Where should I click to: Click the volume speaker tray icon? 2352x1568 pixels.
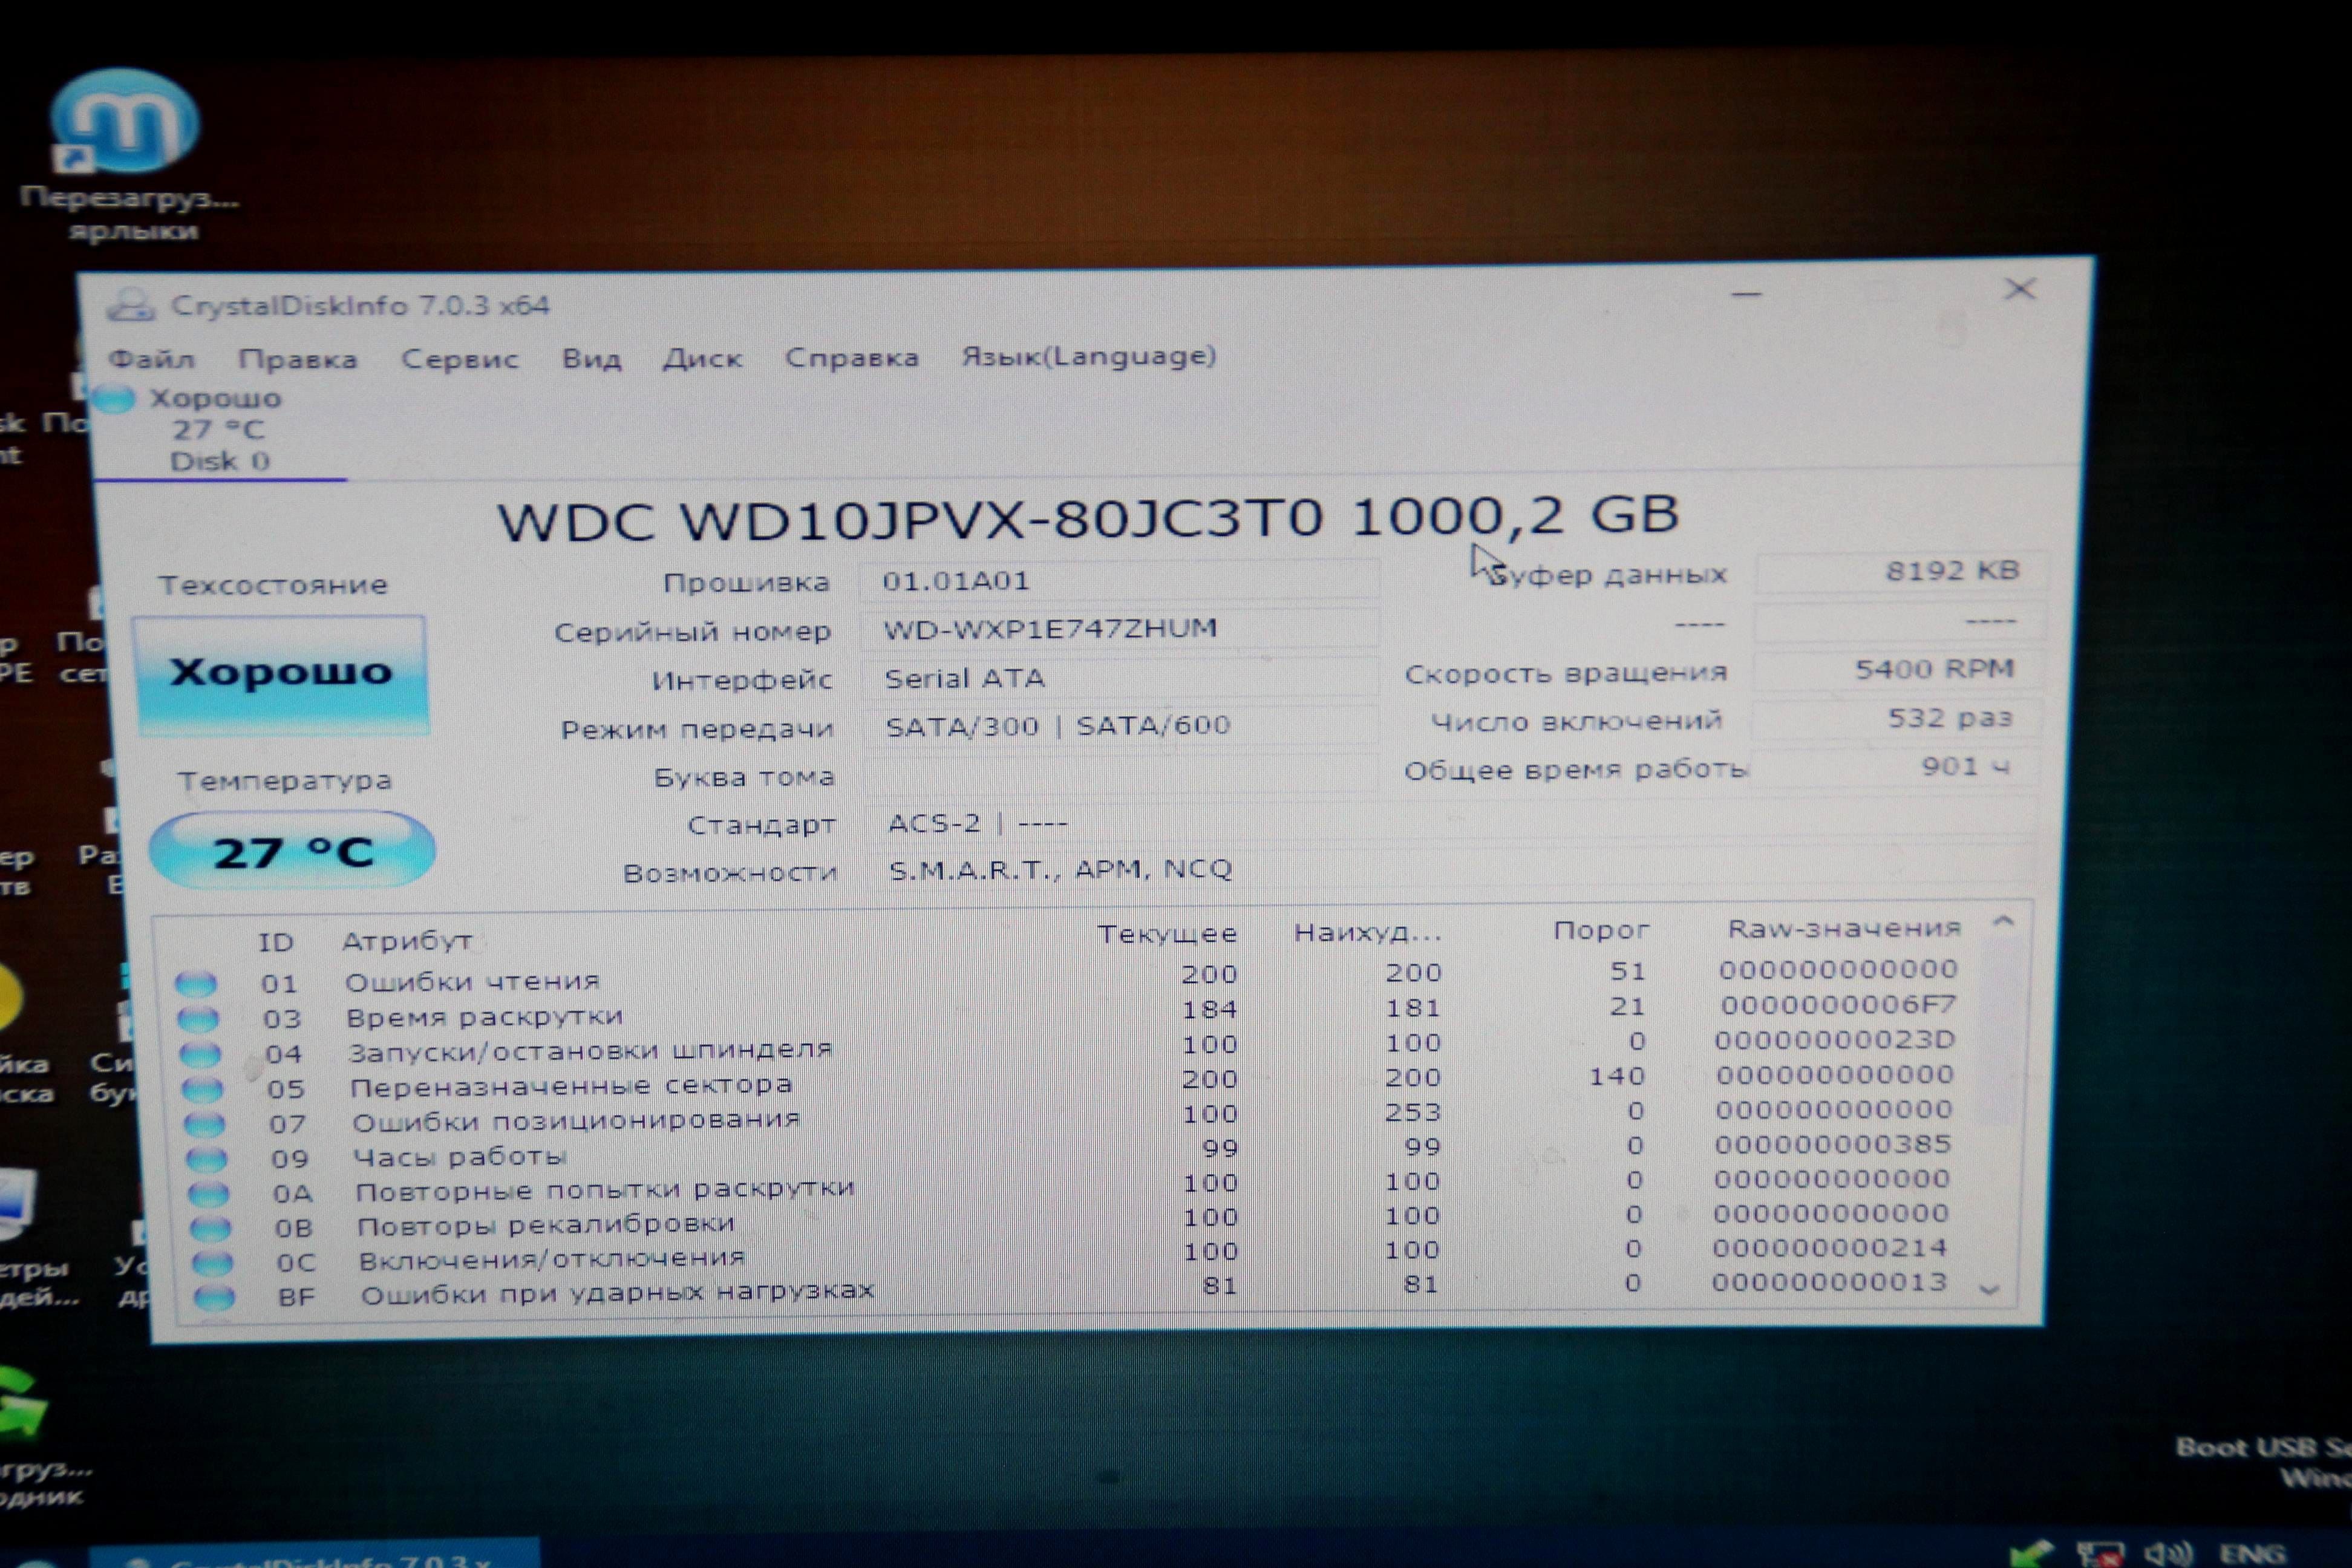click(2167, 1553)
